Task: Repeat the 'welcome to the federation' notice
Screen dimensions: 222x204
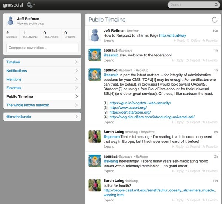Action: [x=193, y=60]
